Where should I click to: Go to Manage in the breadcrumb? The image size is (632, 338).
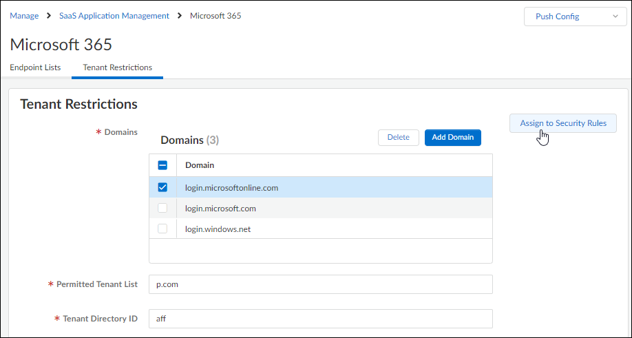point(24,16)
